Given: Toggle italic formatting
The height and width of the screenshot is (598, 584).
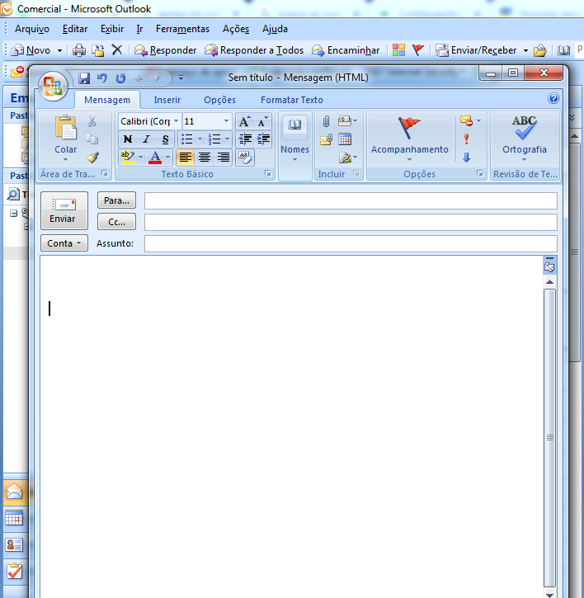Looking at the screenshot, I should (147, 139).
